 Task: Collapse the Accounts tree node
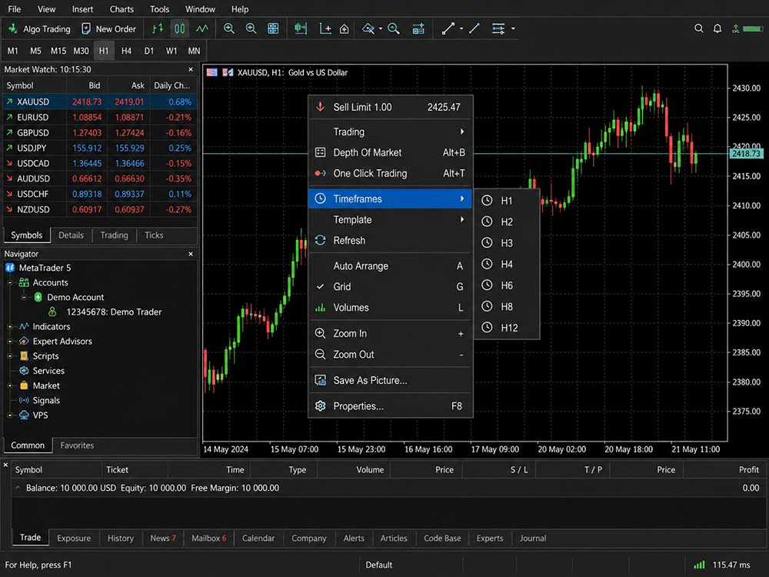10,282
